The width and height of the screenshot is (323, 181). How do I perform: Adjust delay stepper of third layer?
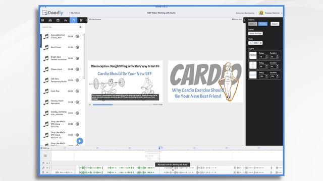click(267, 76)
